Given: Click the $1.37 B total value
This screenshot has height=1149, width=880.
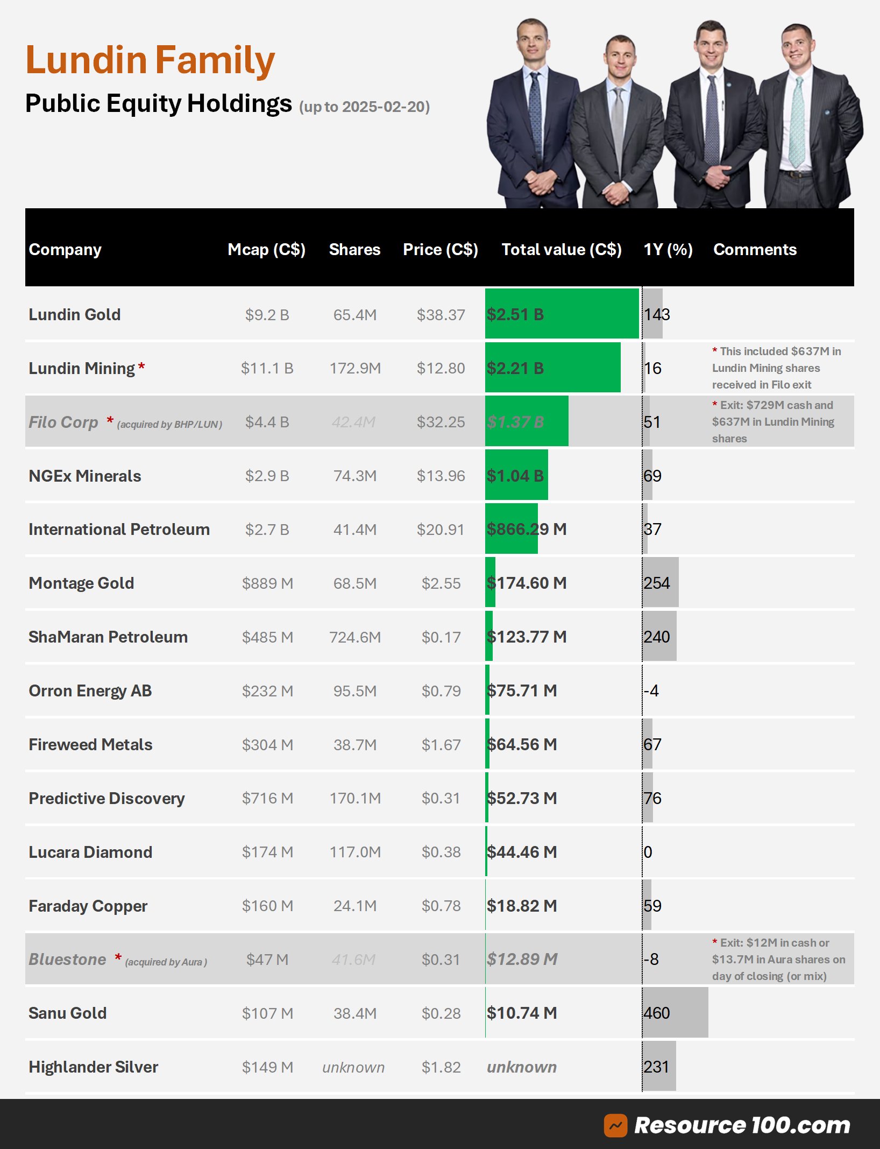Looking at the screenshot, I should (515, 422).
